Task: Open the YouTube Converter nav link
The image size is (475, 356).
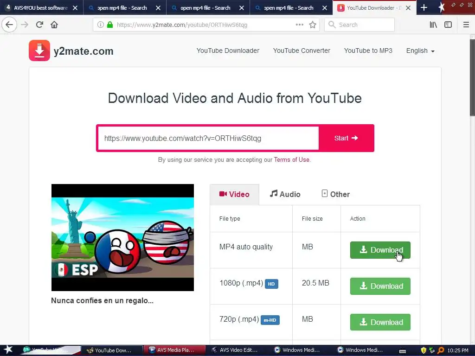Action: 302,51
